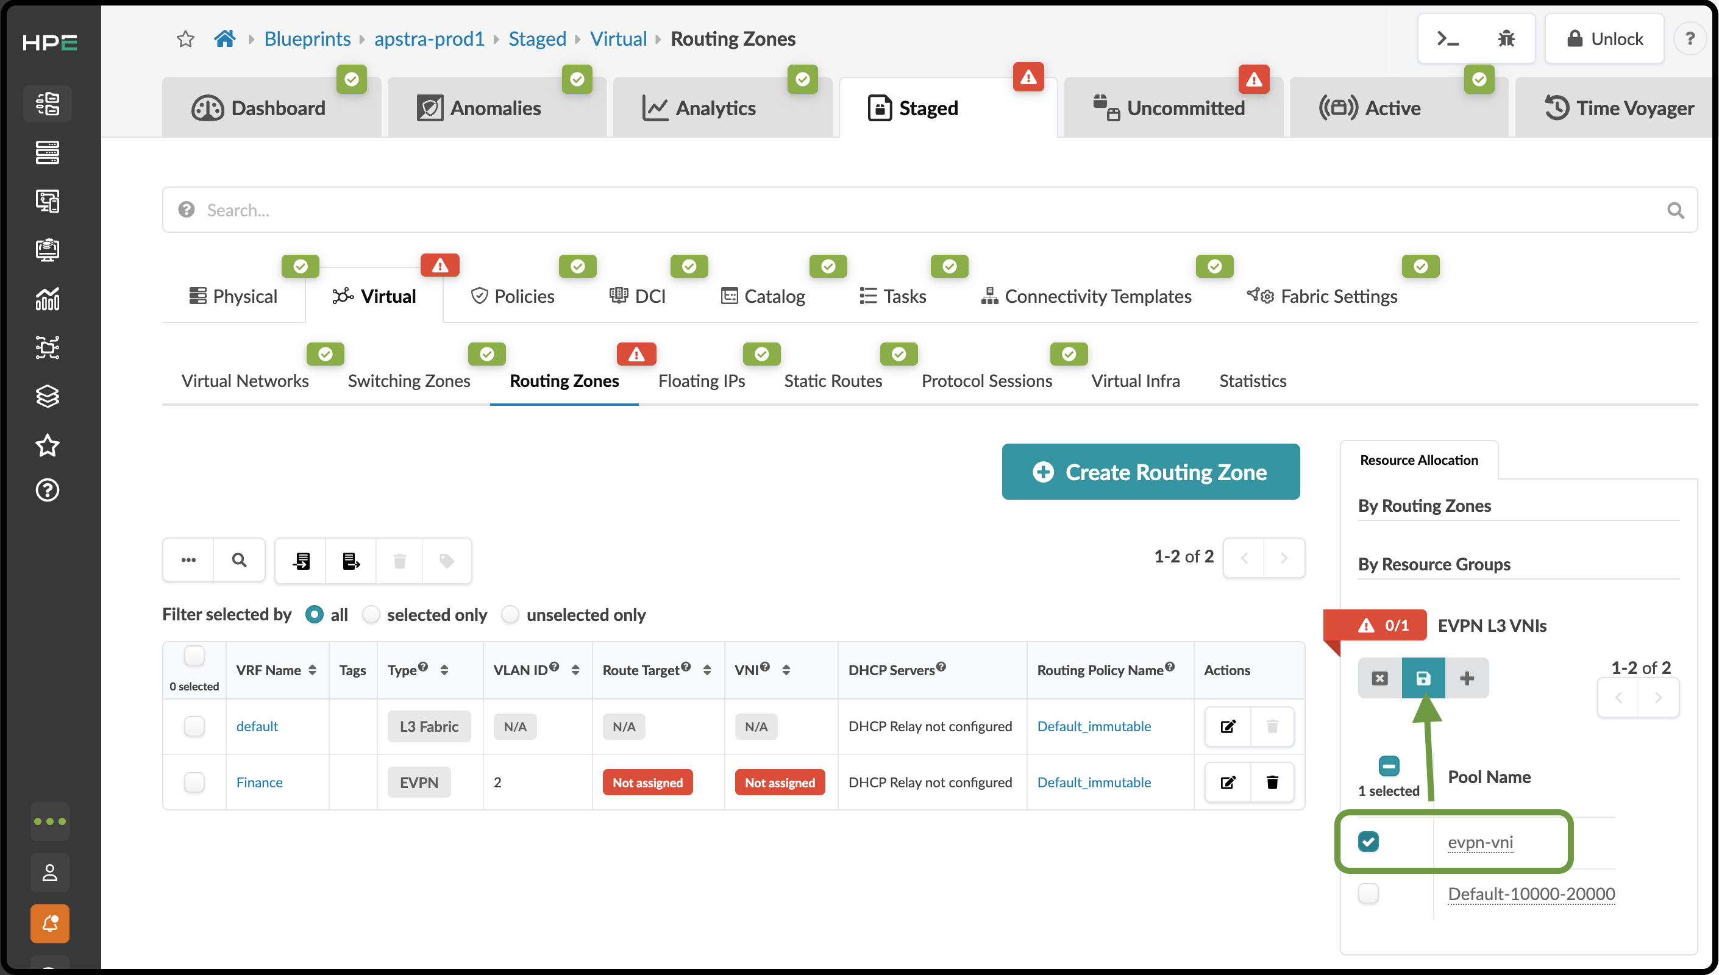Select the 'selected only' filter radio
This screenshot has height=975, width=1719.
371,615
